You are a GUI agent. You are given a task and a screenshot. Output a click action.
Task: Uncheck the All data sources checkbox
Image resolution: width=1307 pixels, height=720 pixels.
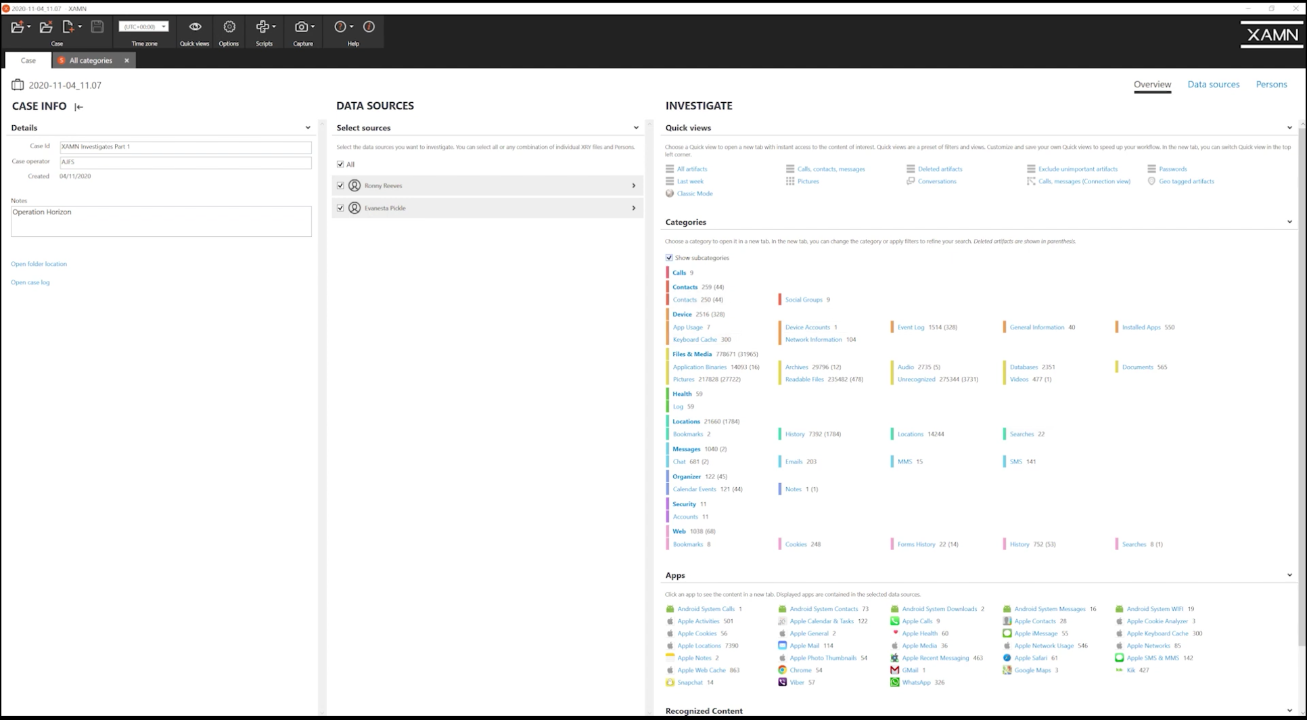click(x=340, y=164)
